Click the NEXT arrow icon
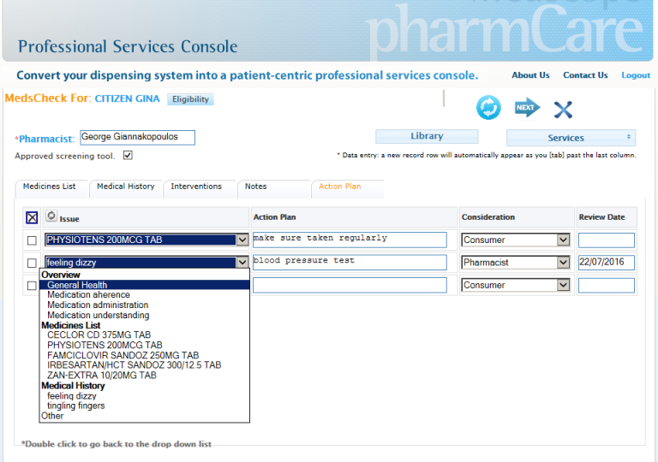 [x=527, y=108]
